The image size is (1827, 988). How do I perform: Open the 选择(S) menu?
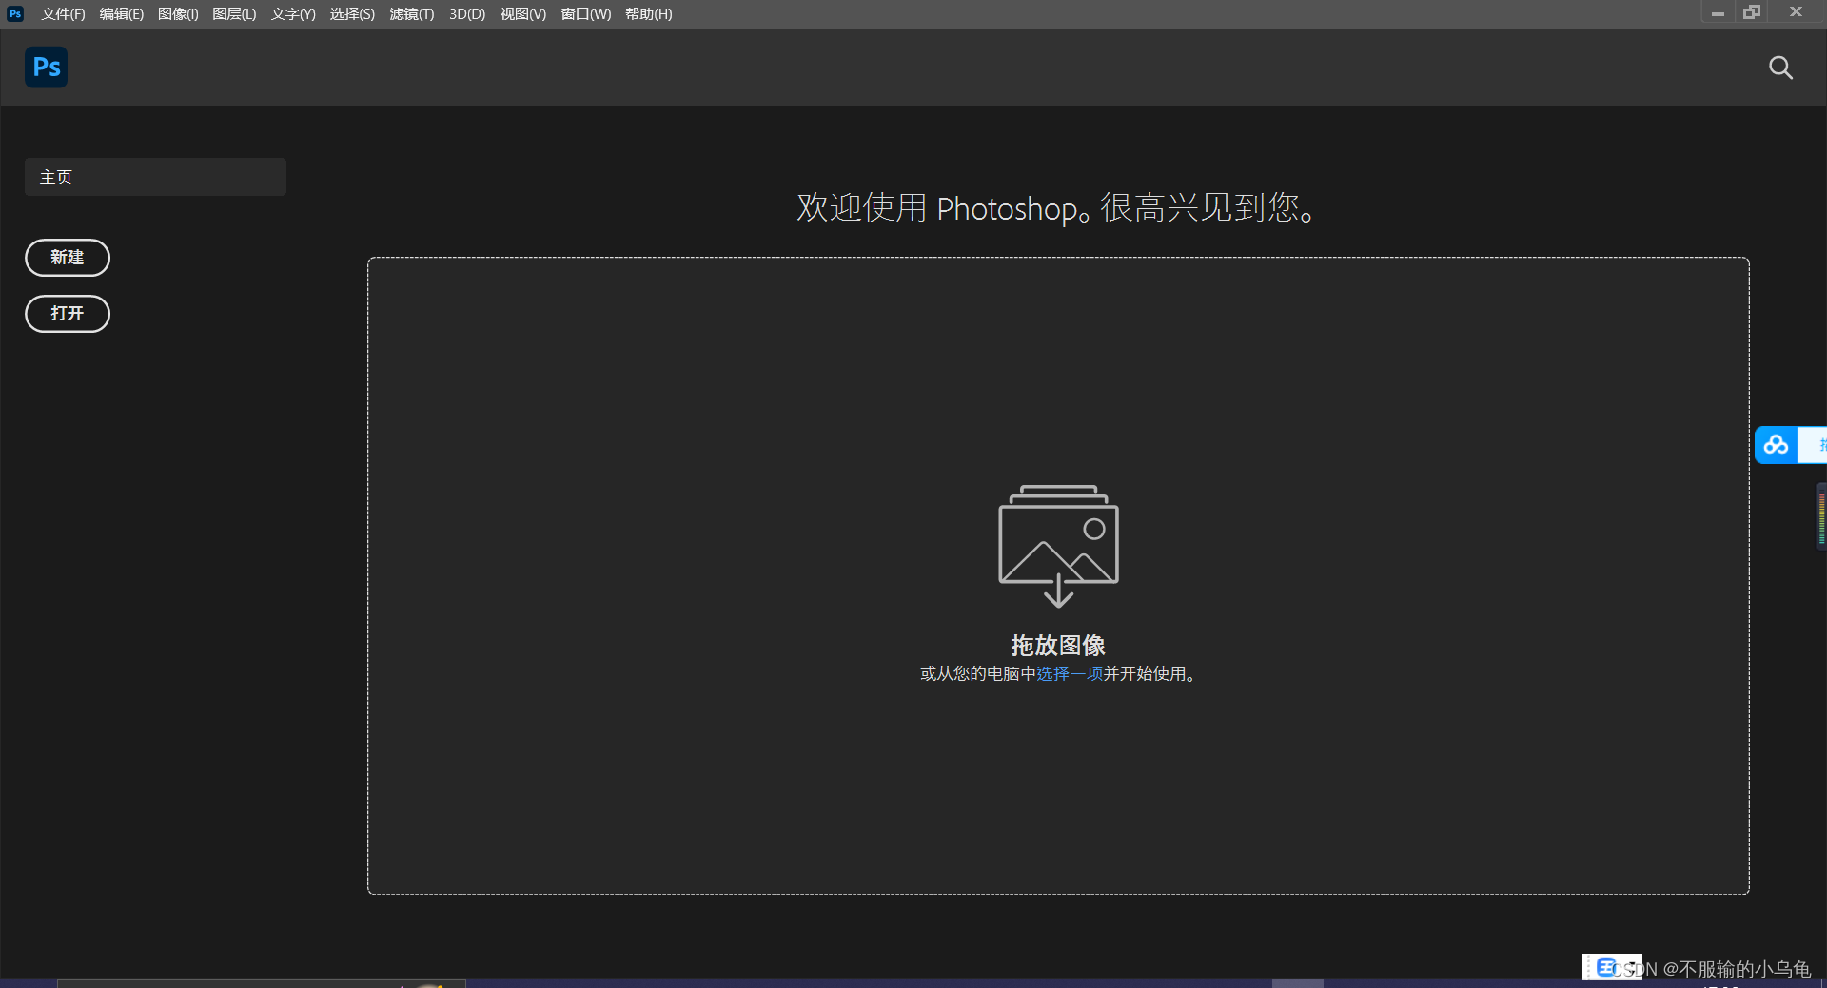tap(352, 14)
